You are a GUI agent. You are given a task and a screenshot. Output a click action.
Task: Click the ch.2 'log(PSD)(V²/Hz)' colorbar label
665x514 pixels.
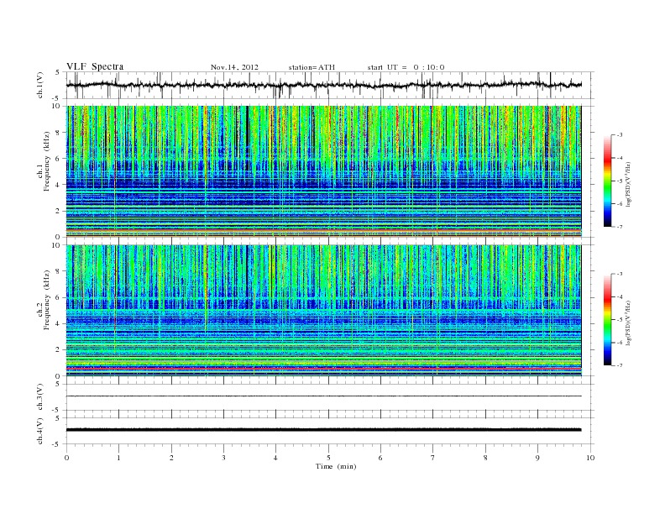coord(628,322)
